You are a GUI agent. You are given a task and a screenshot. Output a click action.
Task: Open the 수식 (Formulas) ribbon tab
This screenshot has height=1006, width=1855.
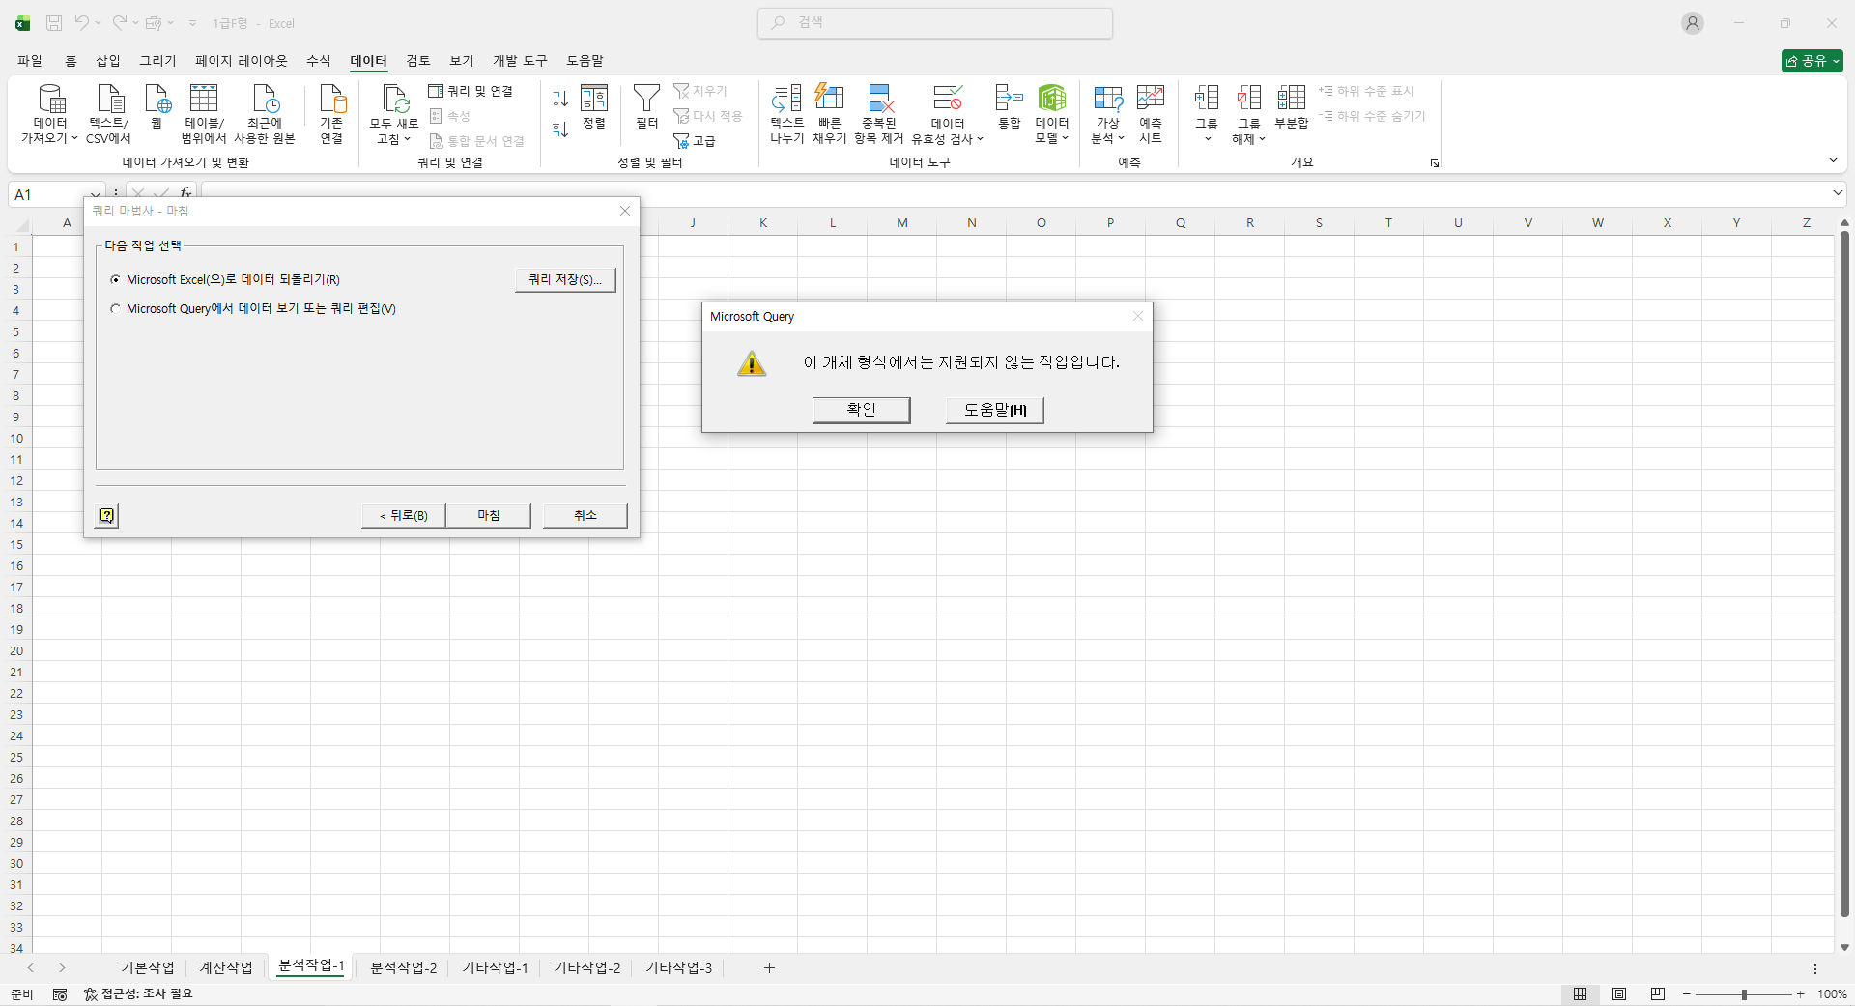click(x=318, y=61)
